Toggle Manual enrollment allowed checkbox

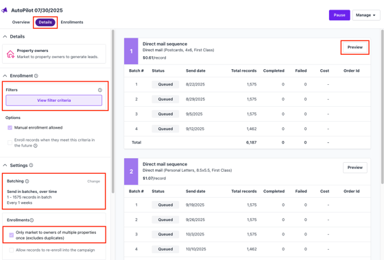(x=10, y=127)
